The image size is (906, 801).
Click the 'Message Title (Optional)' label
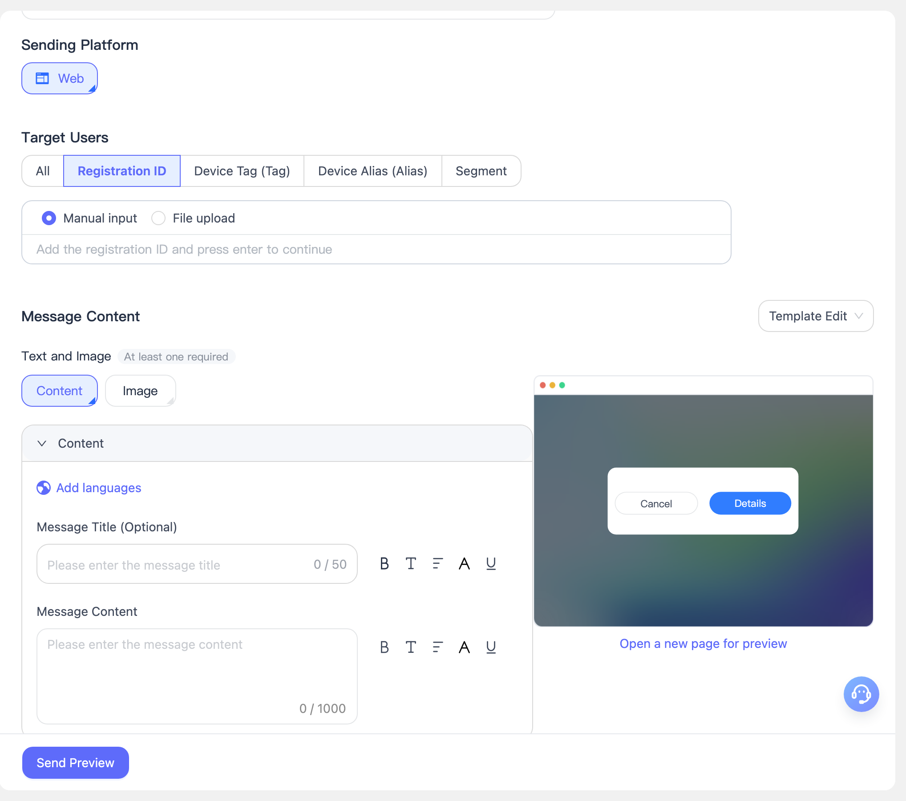pos(107,527)
